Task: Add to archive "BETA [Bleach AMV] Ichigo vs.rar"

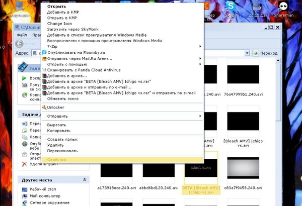Action: click(99, 81)
